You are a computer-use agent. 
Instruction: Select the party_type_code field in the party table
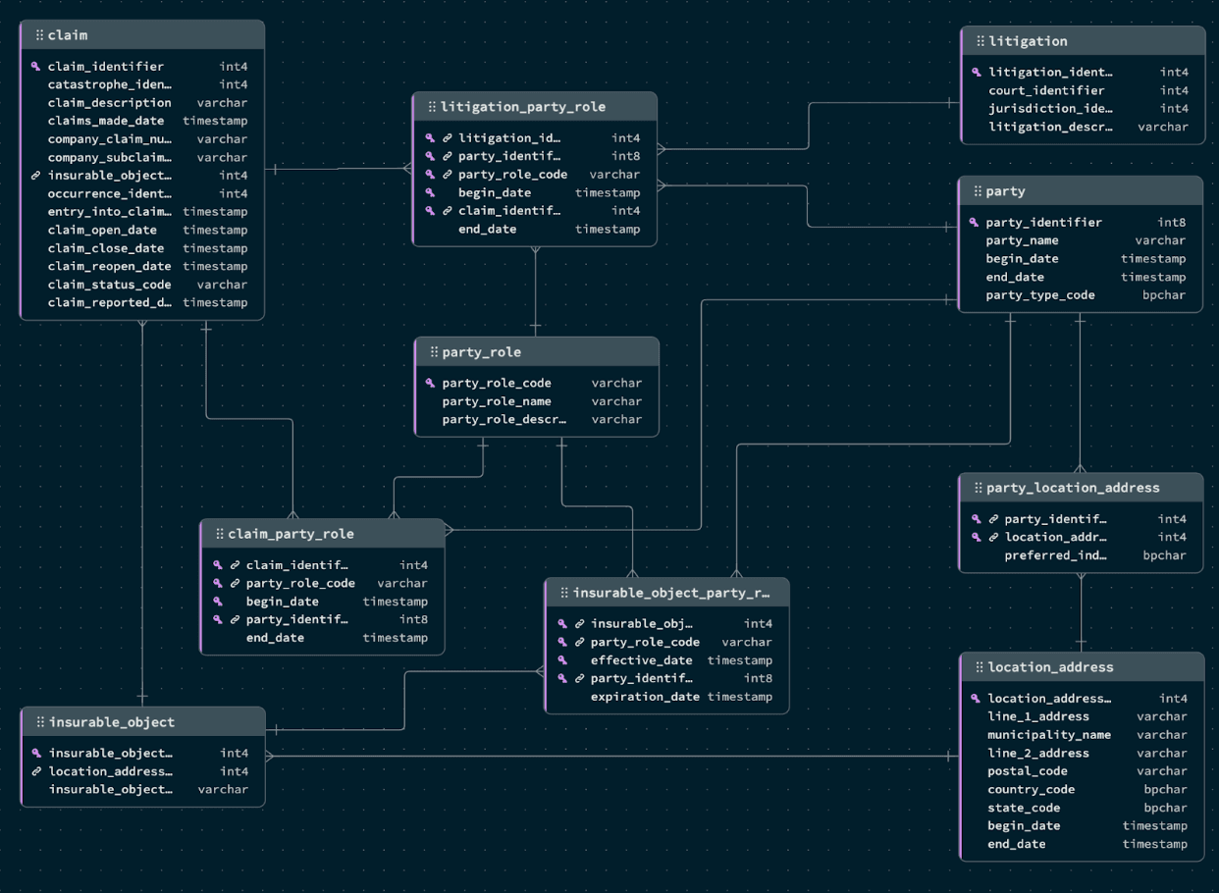1040,295
